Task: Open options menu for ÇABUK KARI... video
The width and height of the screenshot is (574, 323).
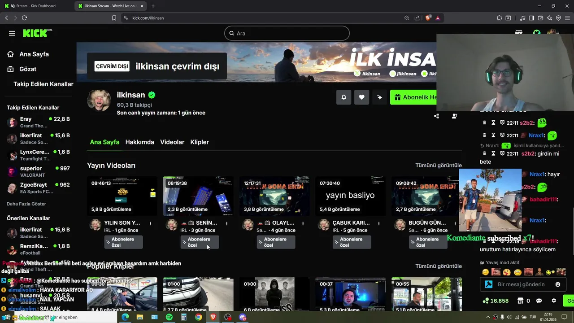Action: tap(379, 223)
